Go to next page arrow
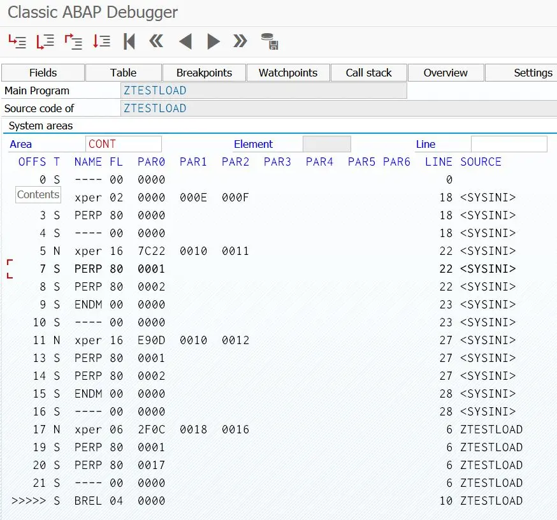The image size is (557, 520). [213, 41]
